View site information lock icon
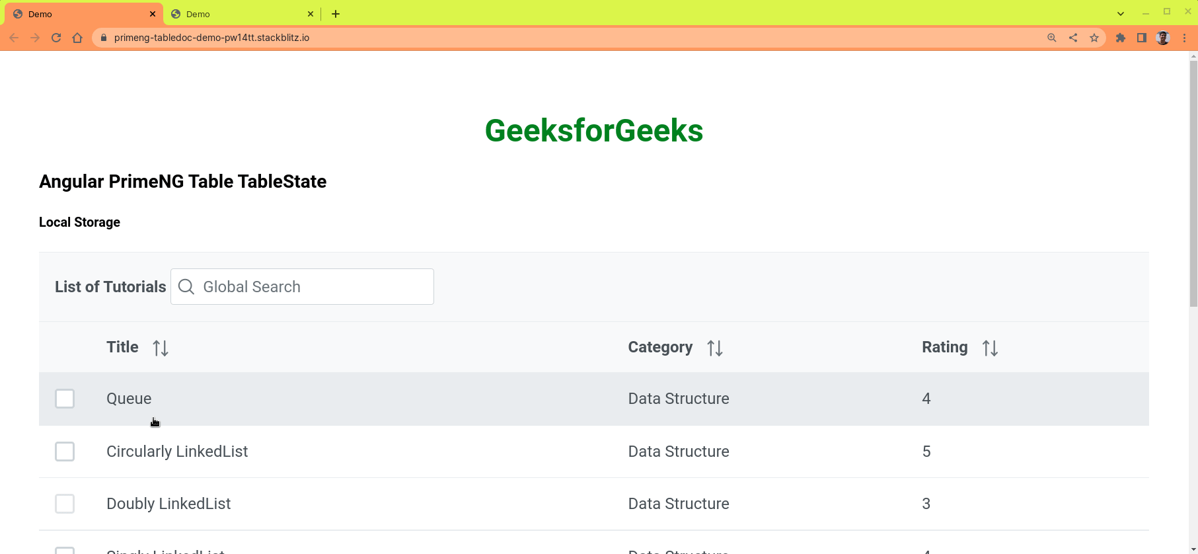This screenshot has height=554, width=1198. coord(104,38)
